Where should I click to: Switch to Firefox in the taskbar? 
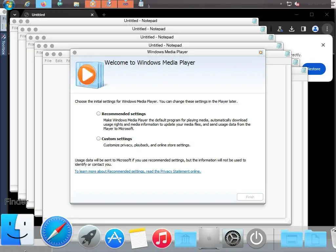(x=44, y=4)
